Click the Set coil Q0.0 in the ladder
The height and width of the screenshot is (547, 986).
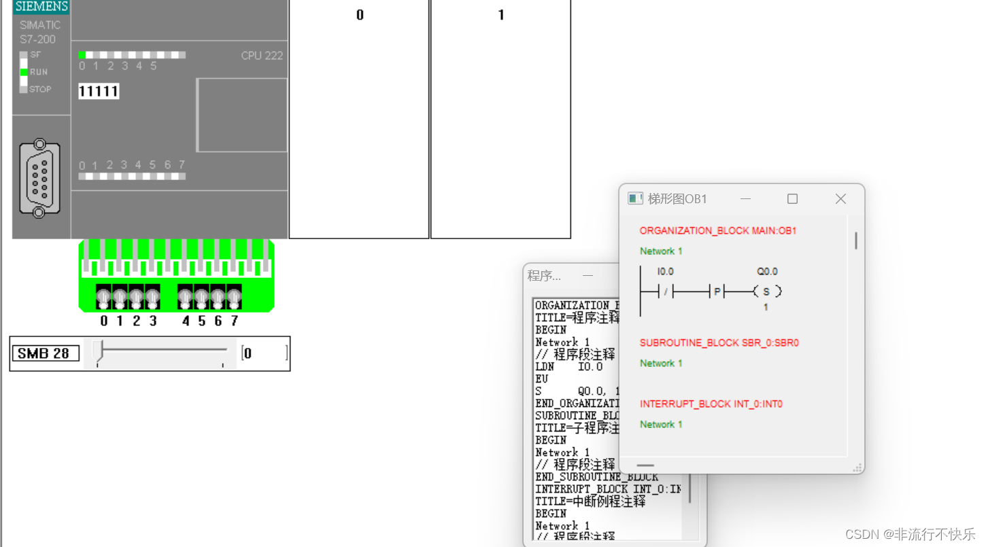tap(767, 292)
